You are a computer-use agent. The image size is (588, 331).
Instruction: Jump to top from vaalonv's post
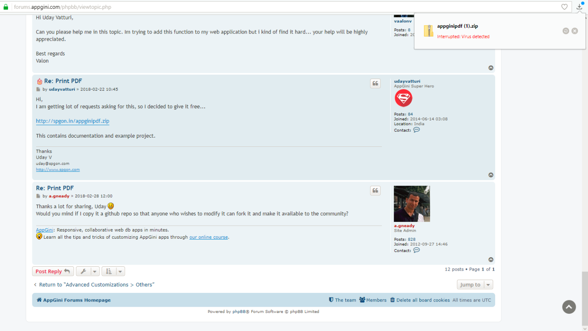[x=491, y=68]
